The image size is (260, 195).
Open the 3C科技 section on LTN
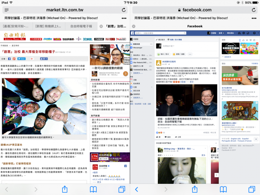(x=87, y=39)
